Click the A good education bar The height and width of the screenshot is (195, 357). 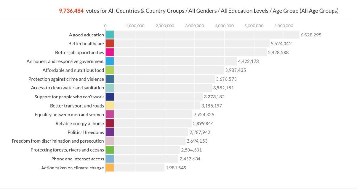click(x=206, y=35)
